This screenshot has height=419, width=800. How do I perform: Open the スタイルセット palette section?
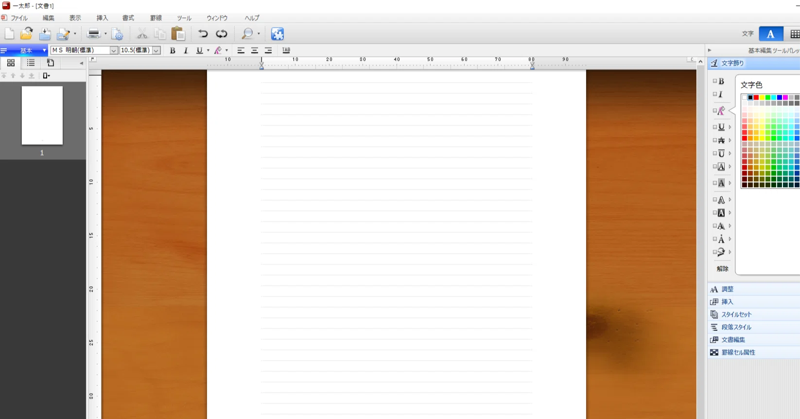pyautogui.click(x=754, y=314)
